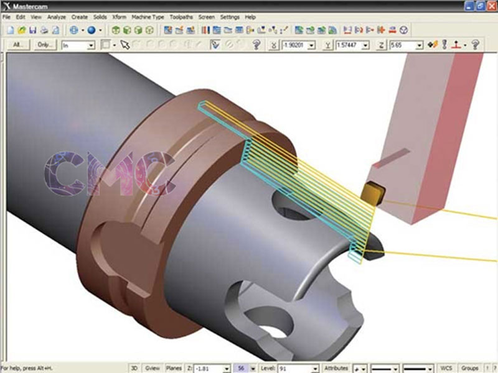The width and height of the screenshot is (498, 373).
Task: Open a file with the folder icon
Action: (x=22, y=30)
